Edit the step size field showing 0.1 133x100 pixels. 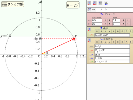pyautogui.click(x=116, y=20)
